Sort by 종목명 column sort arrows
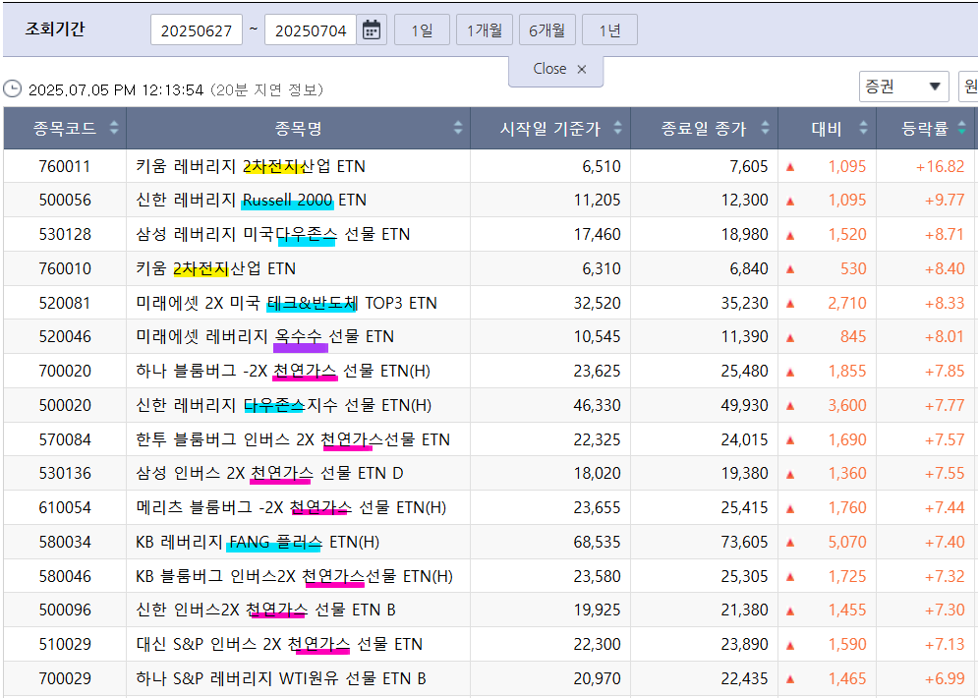Image resolution: width=978 pixels, height=698 pixels. coord(458,128)
